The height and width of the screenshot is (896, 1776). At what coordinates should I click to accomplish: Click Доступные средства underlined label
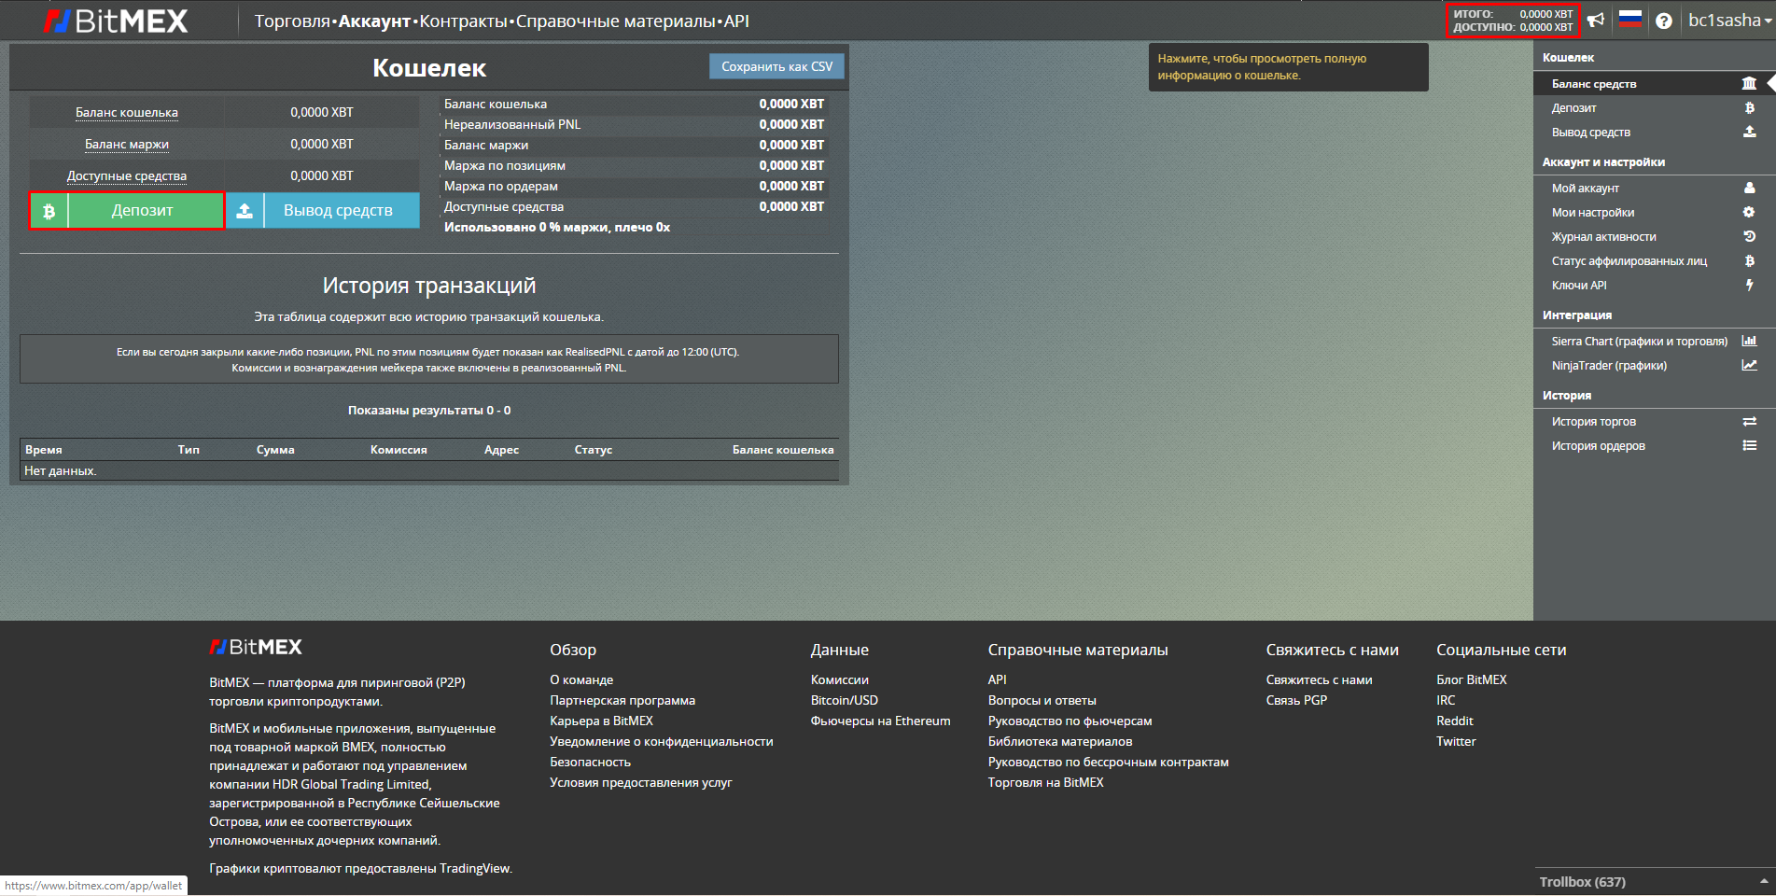[x=127, y=175]
